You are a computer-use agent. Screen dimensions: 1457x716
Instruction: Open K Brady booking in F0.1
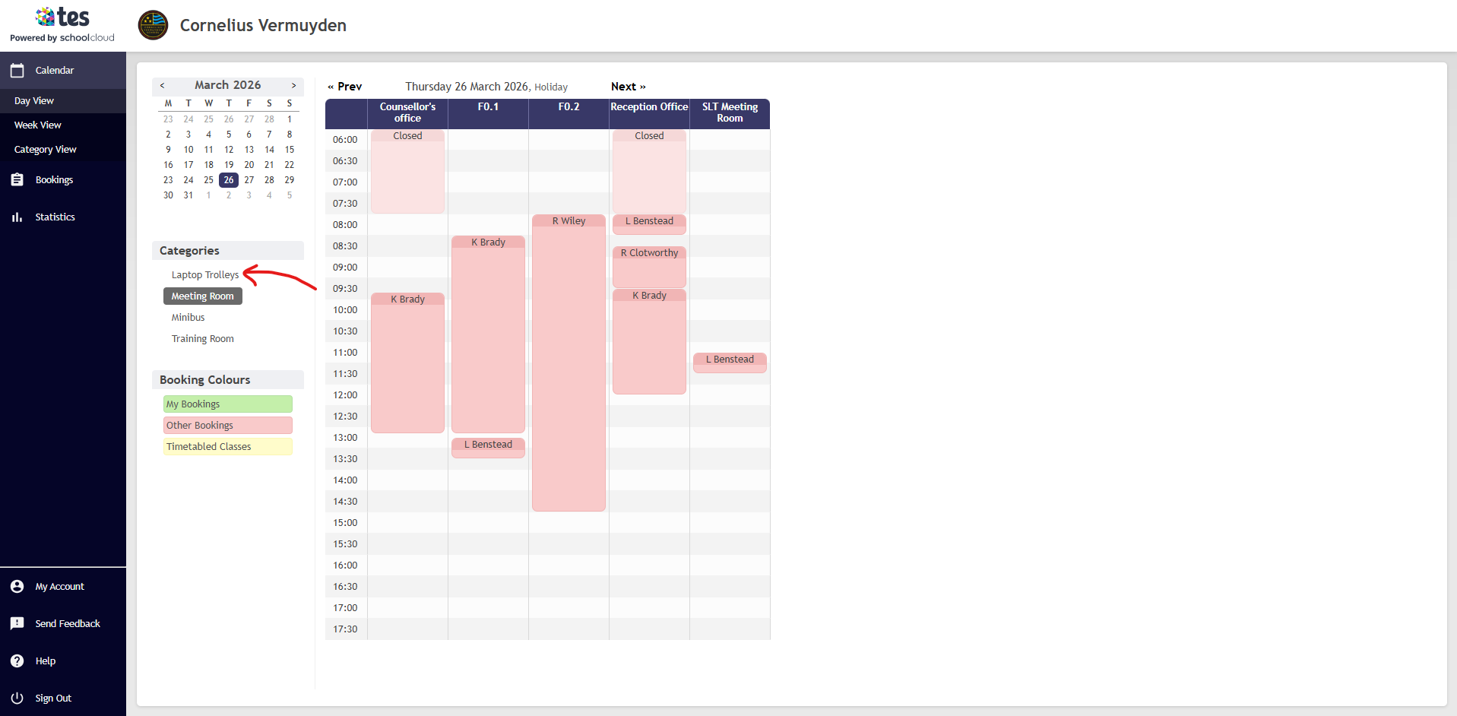488,334
